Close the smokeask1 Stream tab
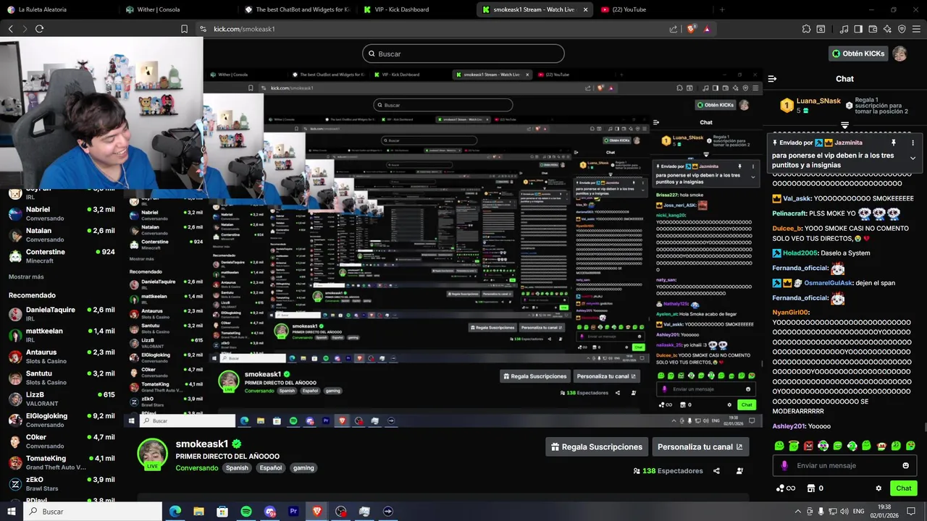The width and height of the screenshot is (927, 521). coord(584,9)
